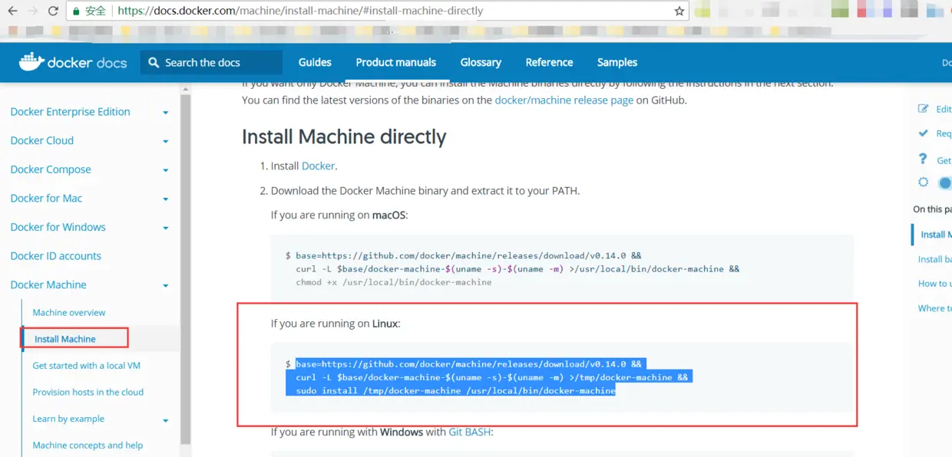Select Install Machine in sidebar
The image size is (952, 457).
pyautogui.click(x=65, y=338)
